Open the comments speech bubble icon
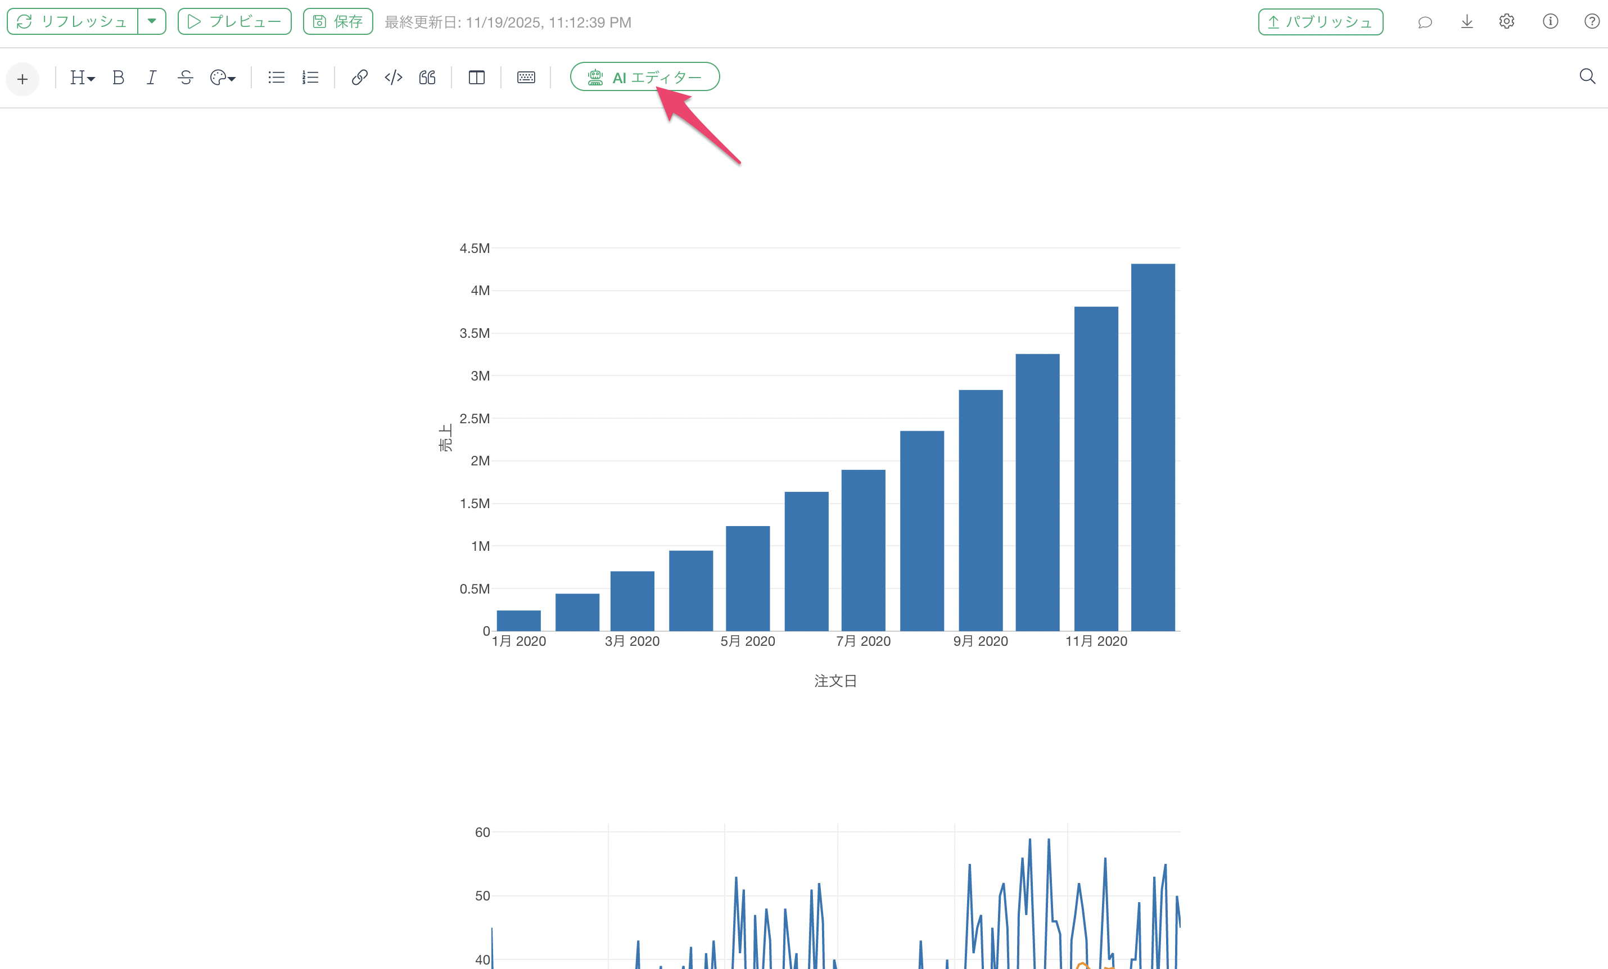Screen dimensions: 1608x969 click(1425, 22)
